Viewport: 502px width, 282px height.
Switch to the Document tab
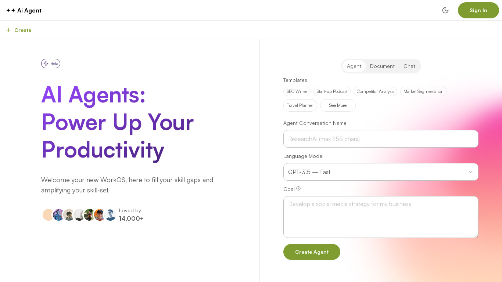(382, 66)
